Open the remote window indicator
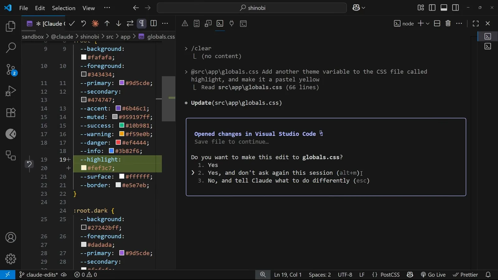498x280 pixels. [7, 275]
